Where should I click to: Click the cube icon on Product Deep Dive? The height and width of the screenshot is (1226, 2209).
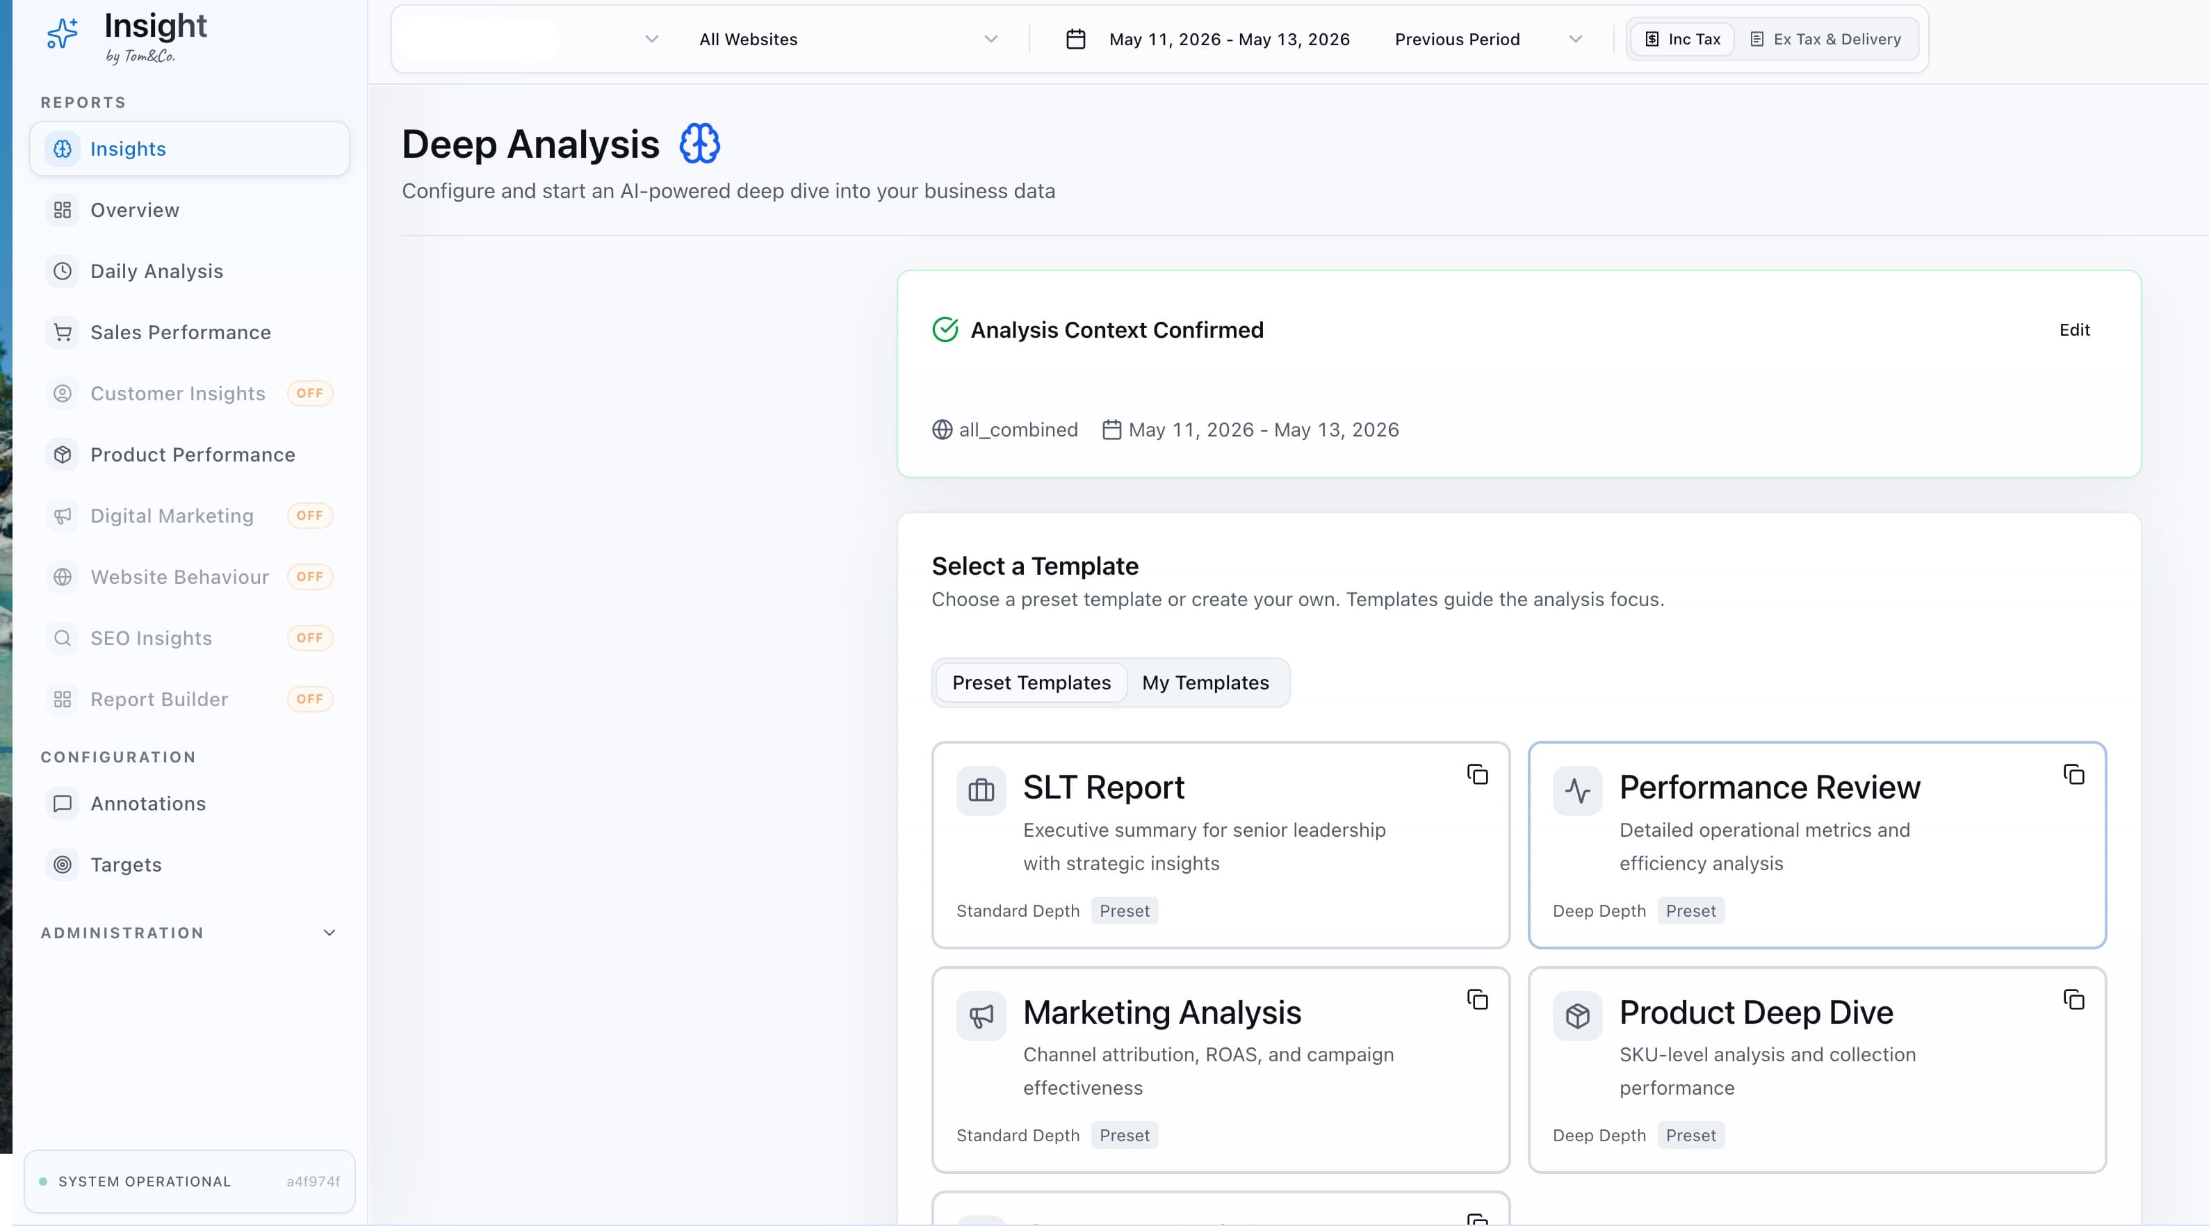click(x=1577, y=1016)
